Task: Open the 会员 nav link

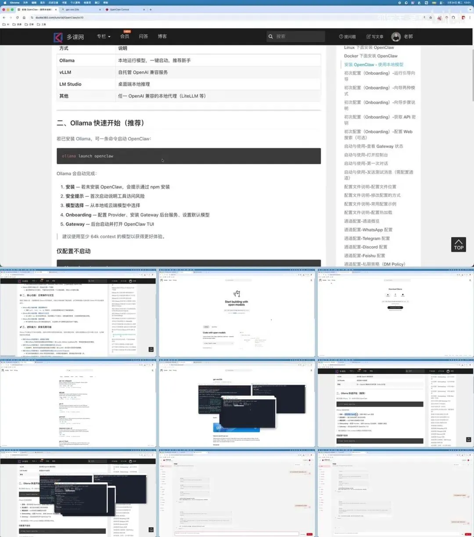Action: [125, 36]
